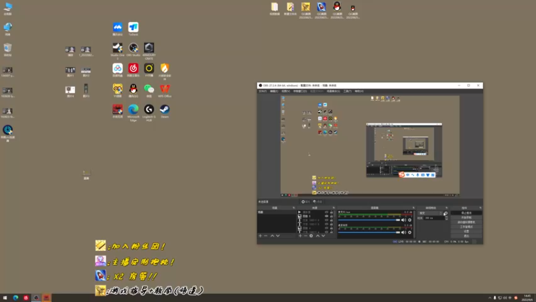The image size is (536, 302).
Task: Open the green WeChat desktop icon
Action: (149, 91)
